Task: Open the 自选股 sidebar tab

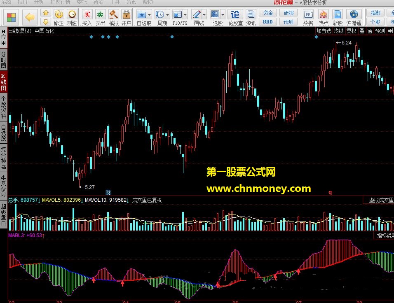Action: [4, 133]
